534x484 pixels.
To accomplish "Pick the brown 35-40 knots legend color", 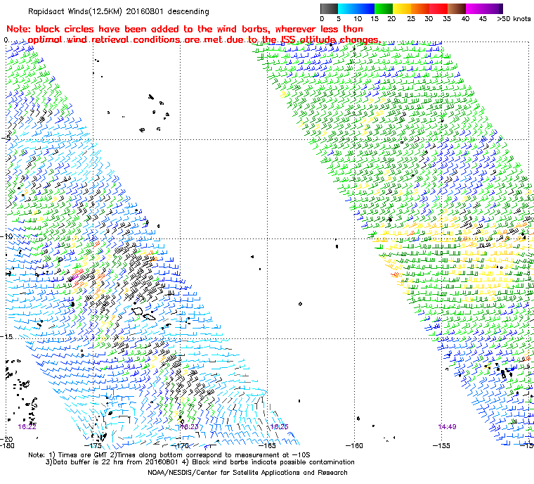I will pos(457,8).
